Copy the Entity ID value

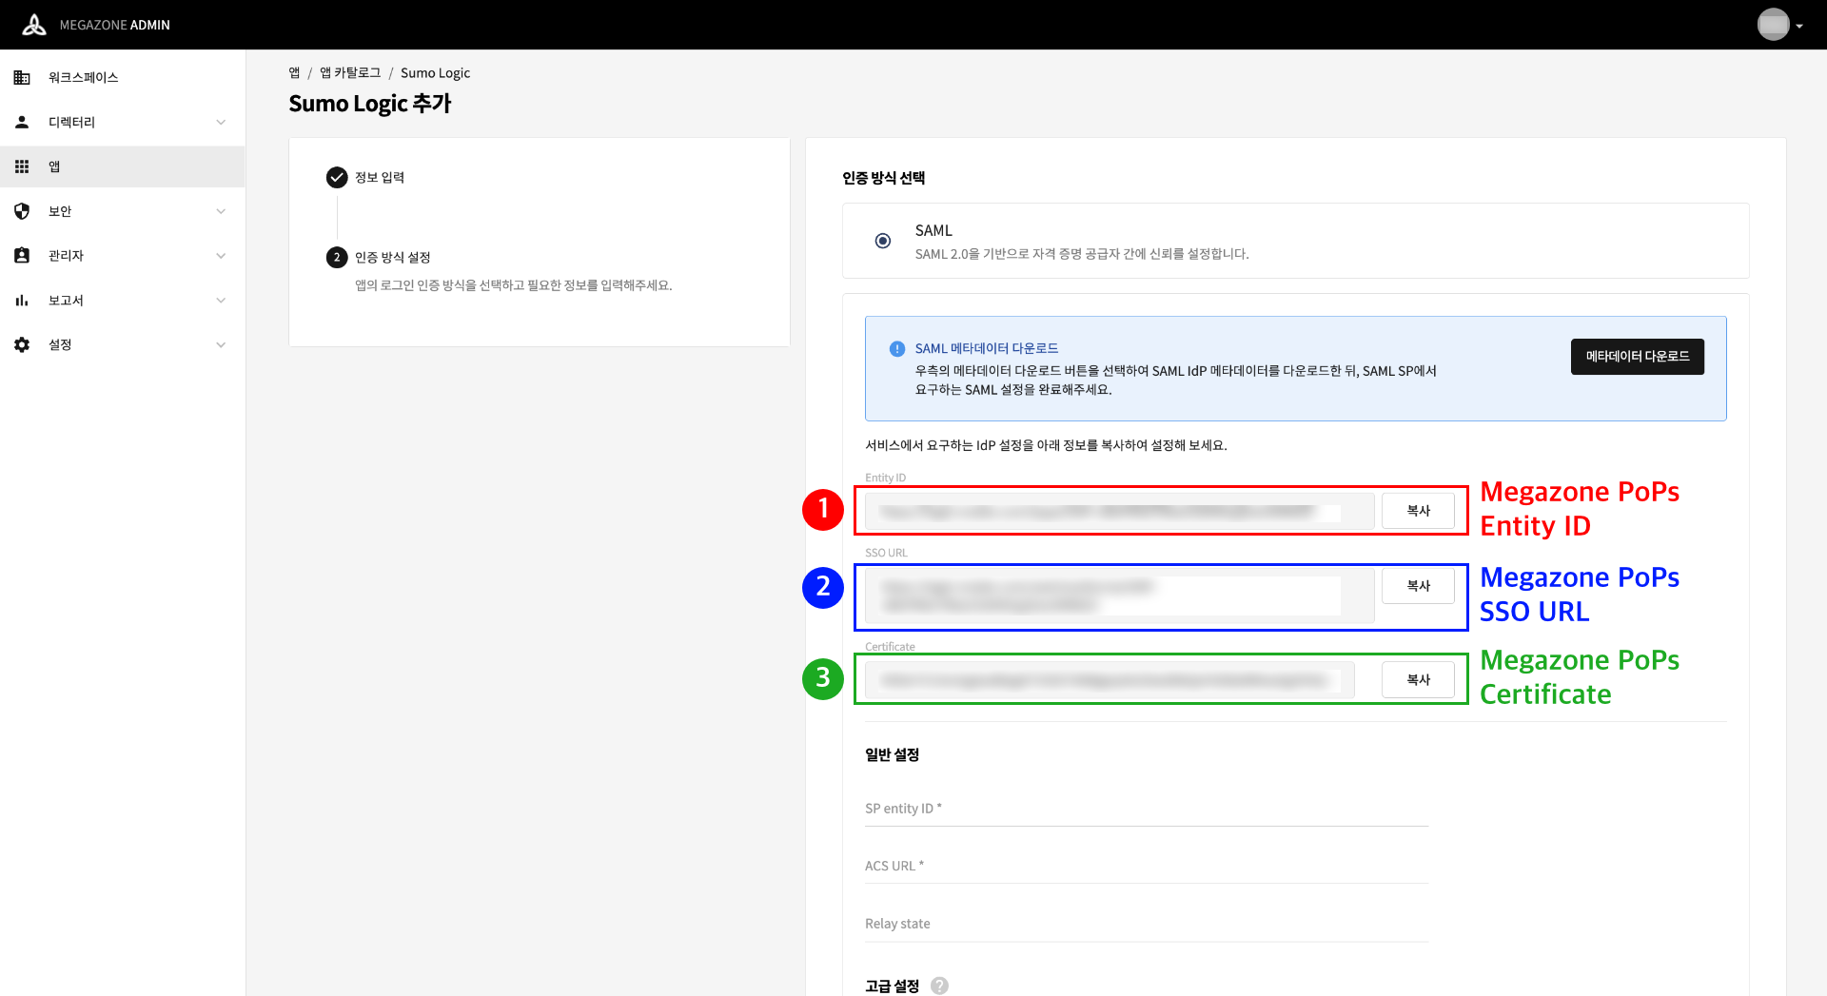1418,511
